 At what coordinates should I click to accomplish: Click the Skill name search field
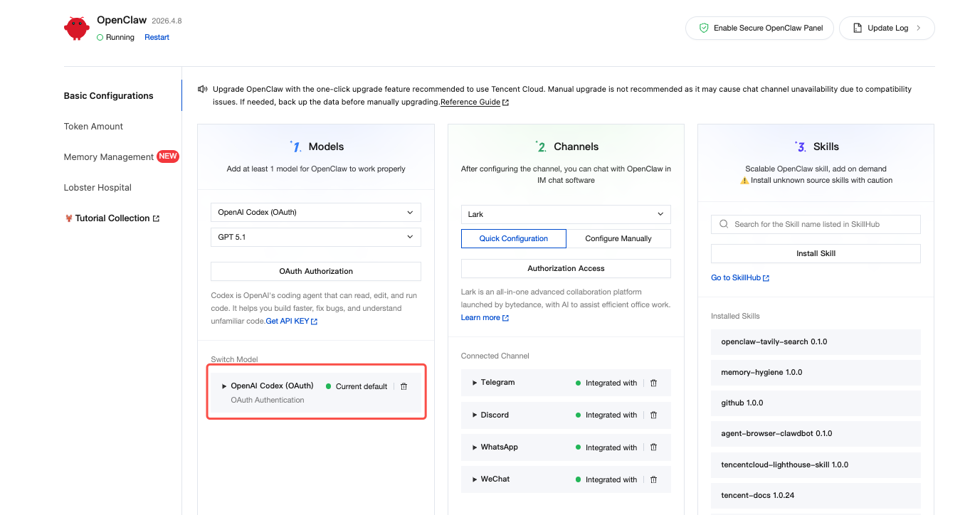tap(822, 224)
